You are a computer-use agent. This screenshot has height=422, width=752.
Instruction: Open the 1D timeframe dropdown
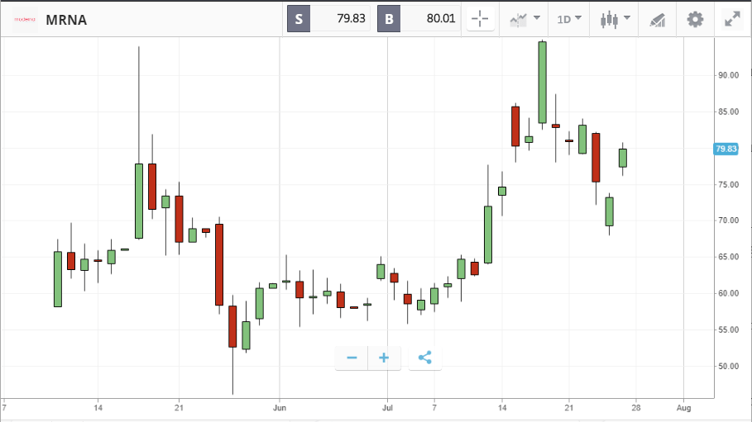(x=569, y=19)
